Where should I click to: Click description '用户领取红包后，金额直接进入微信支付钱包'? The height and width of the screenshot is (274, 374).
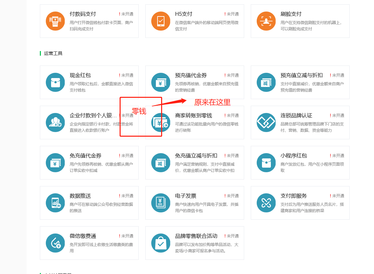click(101, 87)
